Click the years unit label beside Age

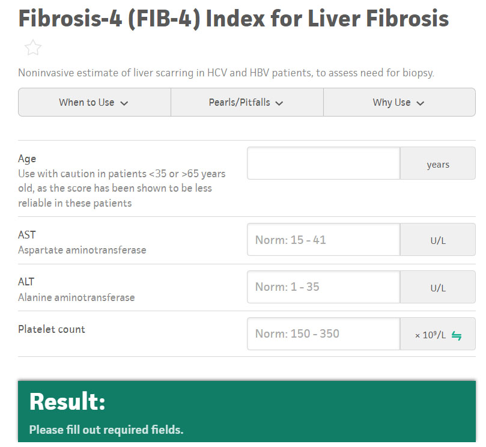[x=438, y=164]
